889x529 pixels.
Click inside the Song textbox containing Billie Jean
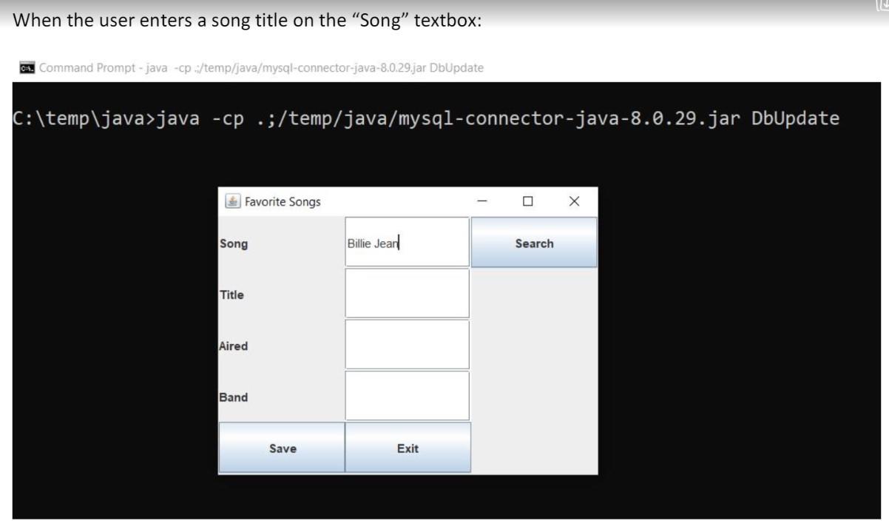click(x=405, y=241)
